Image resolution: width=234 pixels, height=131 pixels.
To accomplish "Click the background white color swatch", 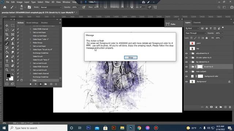I will coord(11,79).
